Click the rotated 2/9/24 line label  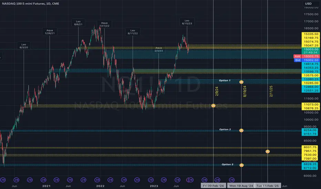(217, 91)
